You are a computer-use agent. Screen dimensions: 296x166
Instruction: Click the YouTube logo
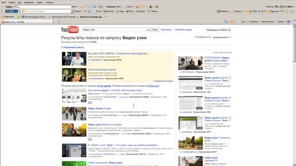pyautogui.click(x=70, y=30)
